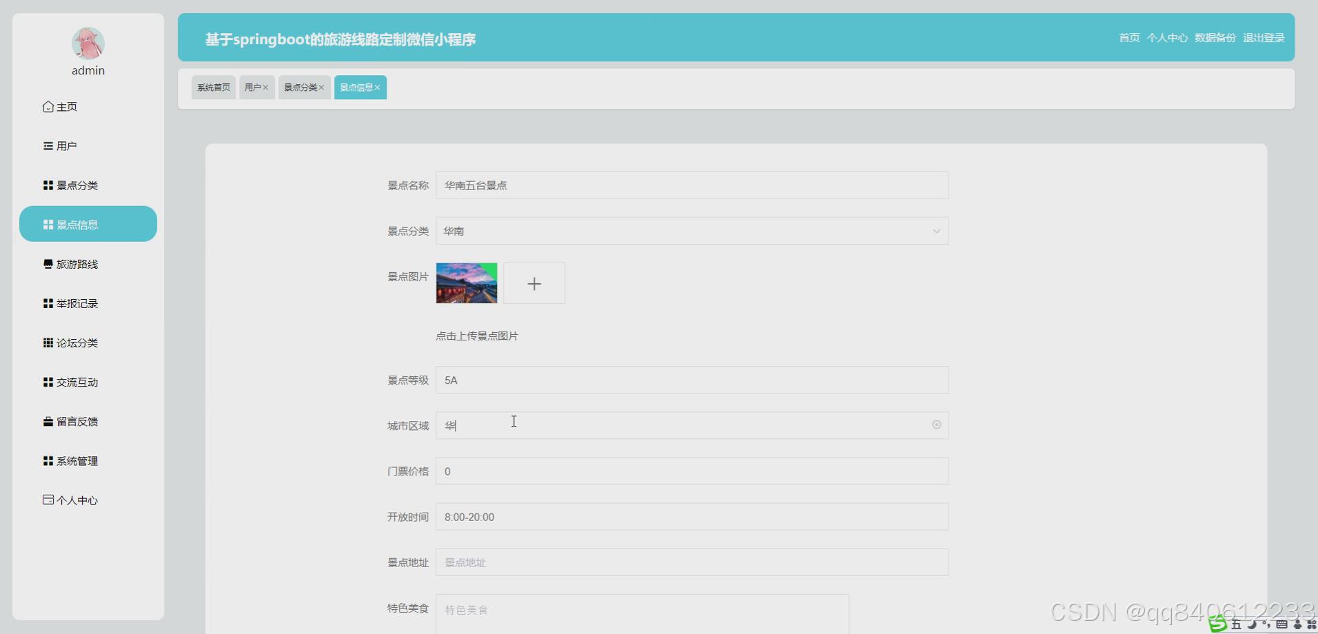This screenshot has width=1318, height=634.
Task: Click 退出登录 to log out
Action: pos(1264,38)
